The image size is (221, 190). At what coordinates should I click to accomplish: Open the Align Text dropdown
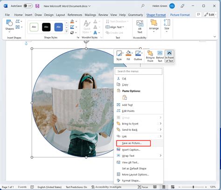click(115, 27)
